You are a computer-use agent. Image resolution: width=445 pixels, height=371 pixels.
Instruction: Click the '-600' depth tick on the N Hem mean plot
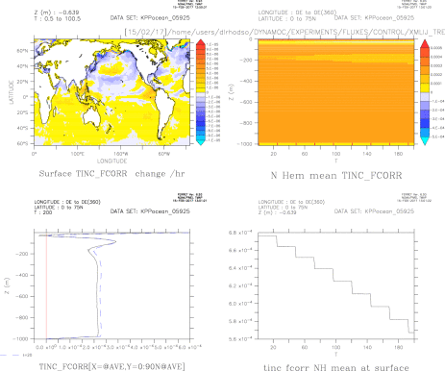(x=246, y=102)
